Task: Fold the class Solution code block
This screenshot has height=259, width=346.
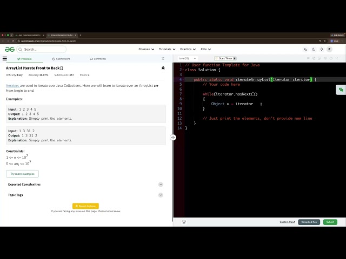Action: click(183, 70)
